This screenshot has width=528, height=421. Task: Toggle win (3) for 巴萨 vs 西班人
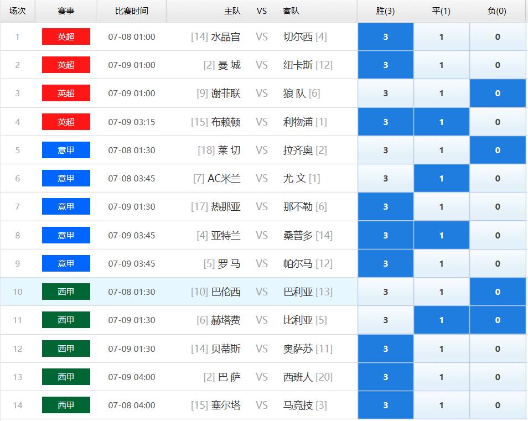(x=386, y=377)
